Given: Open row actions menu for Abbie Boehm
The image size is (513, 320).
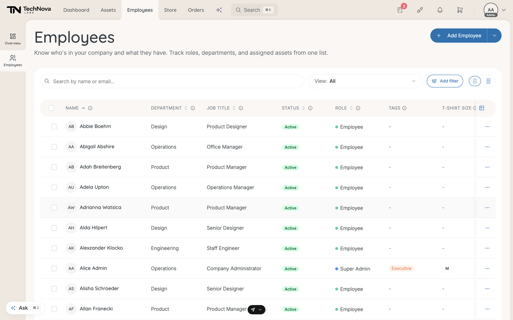Looking at the screenshot, I should (x=487, y=127).
